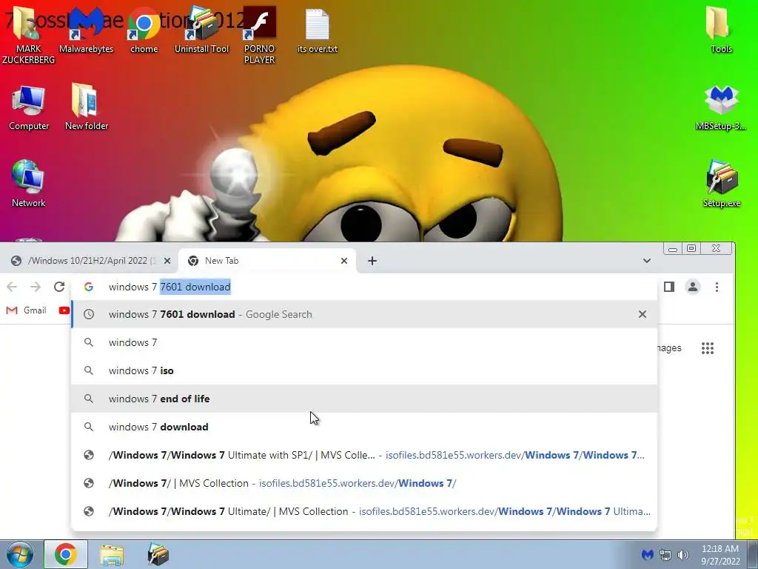Pick the windows 7 download suggestion
758x569 pixels.
pyautogui.click(x=364, y=427)
